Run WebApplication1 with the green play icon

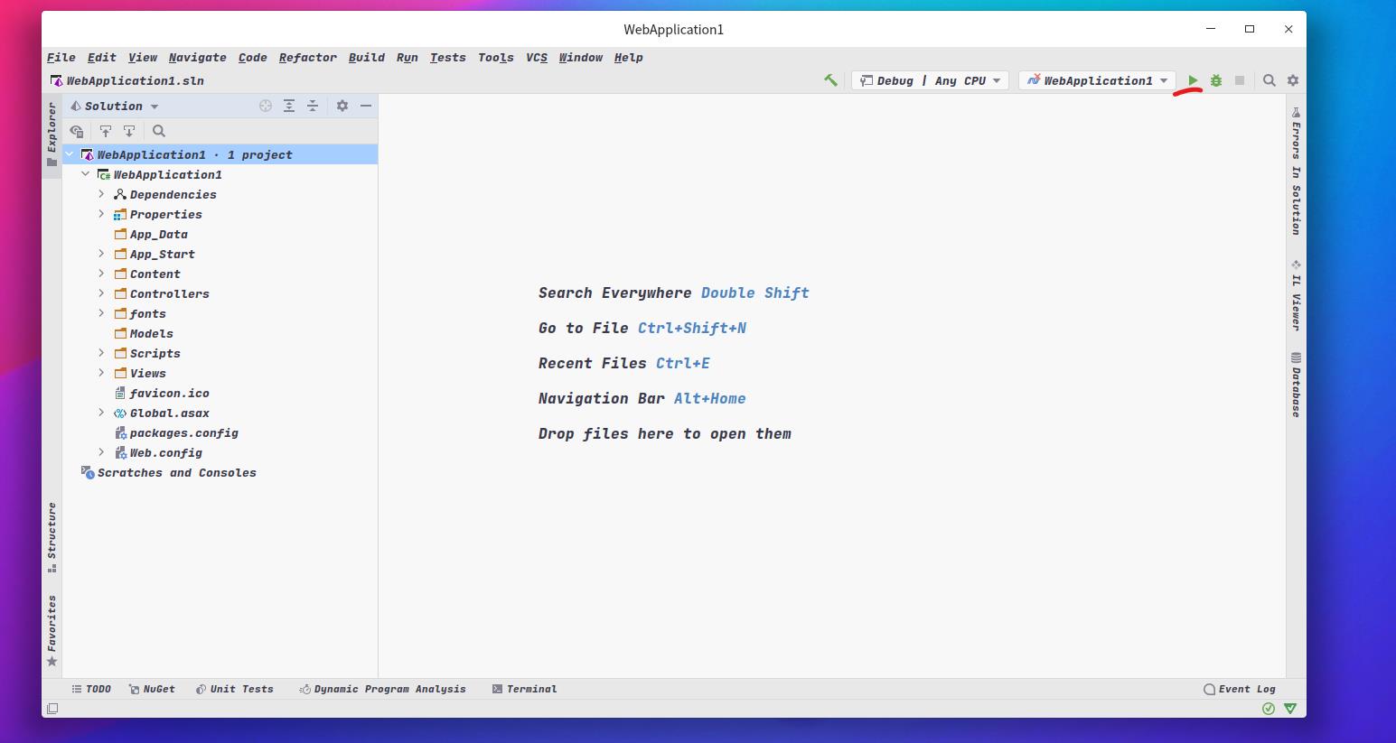click(x=1193, y=80)
